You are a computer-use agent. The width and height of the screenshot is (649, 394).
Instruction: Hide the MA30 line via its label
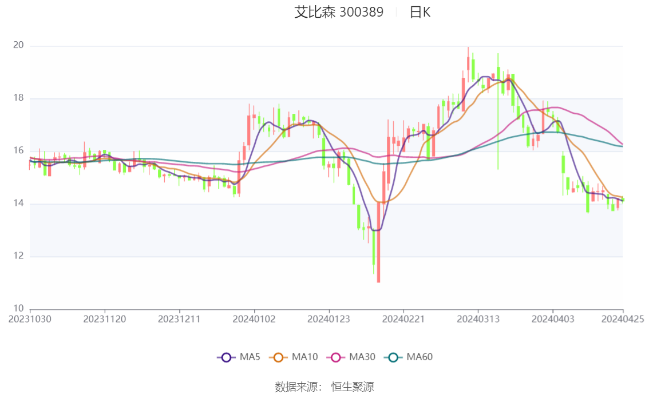pyautogui.click(x=362, y=357)
